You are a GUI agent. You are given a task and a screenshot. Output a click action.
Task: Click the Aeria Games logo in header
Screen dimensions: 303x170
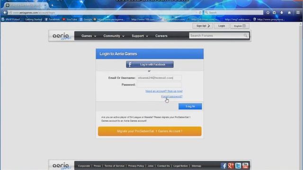pyautogui.click(x=61, y=36)
